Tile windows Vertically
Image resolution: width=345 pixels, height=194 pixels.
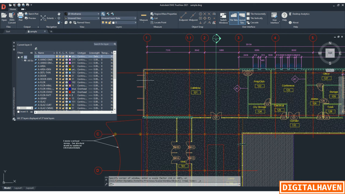tap(254, 18)
